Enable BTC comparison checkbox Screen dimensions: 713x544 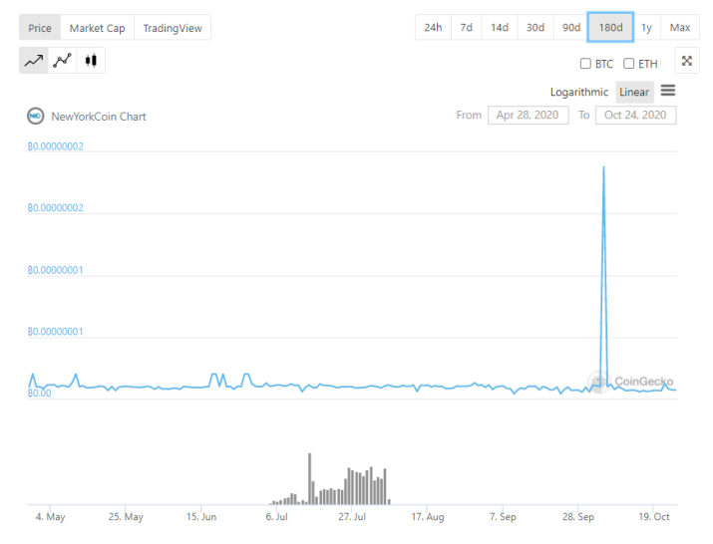click(585, 64)
